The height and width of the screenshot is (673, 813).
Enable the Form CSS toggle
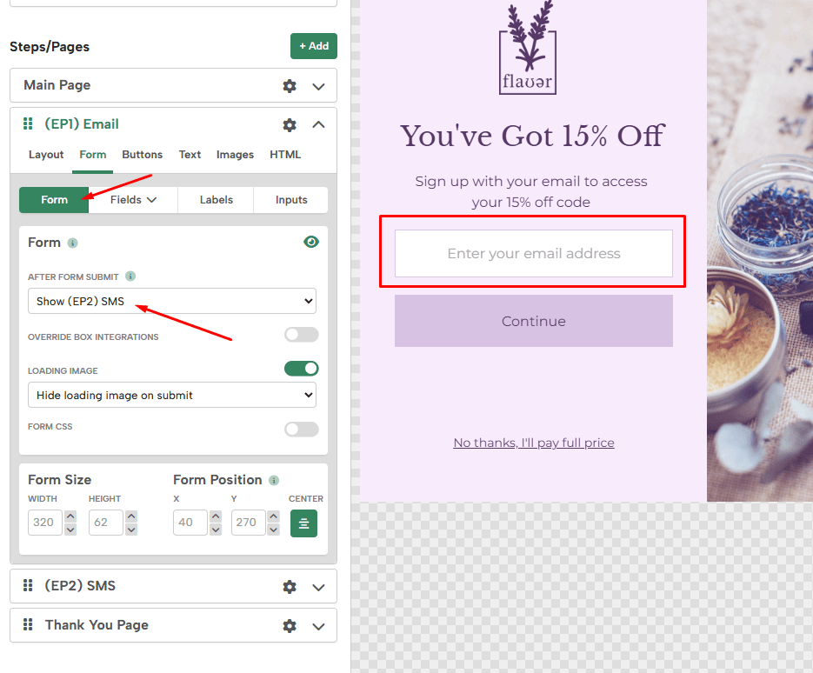[x=301, y=429]
